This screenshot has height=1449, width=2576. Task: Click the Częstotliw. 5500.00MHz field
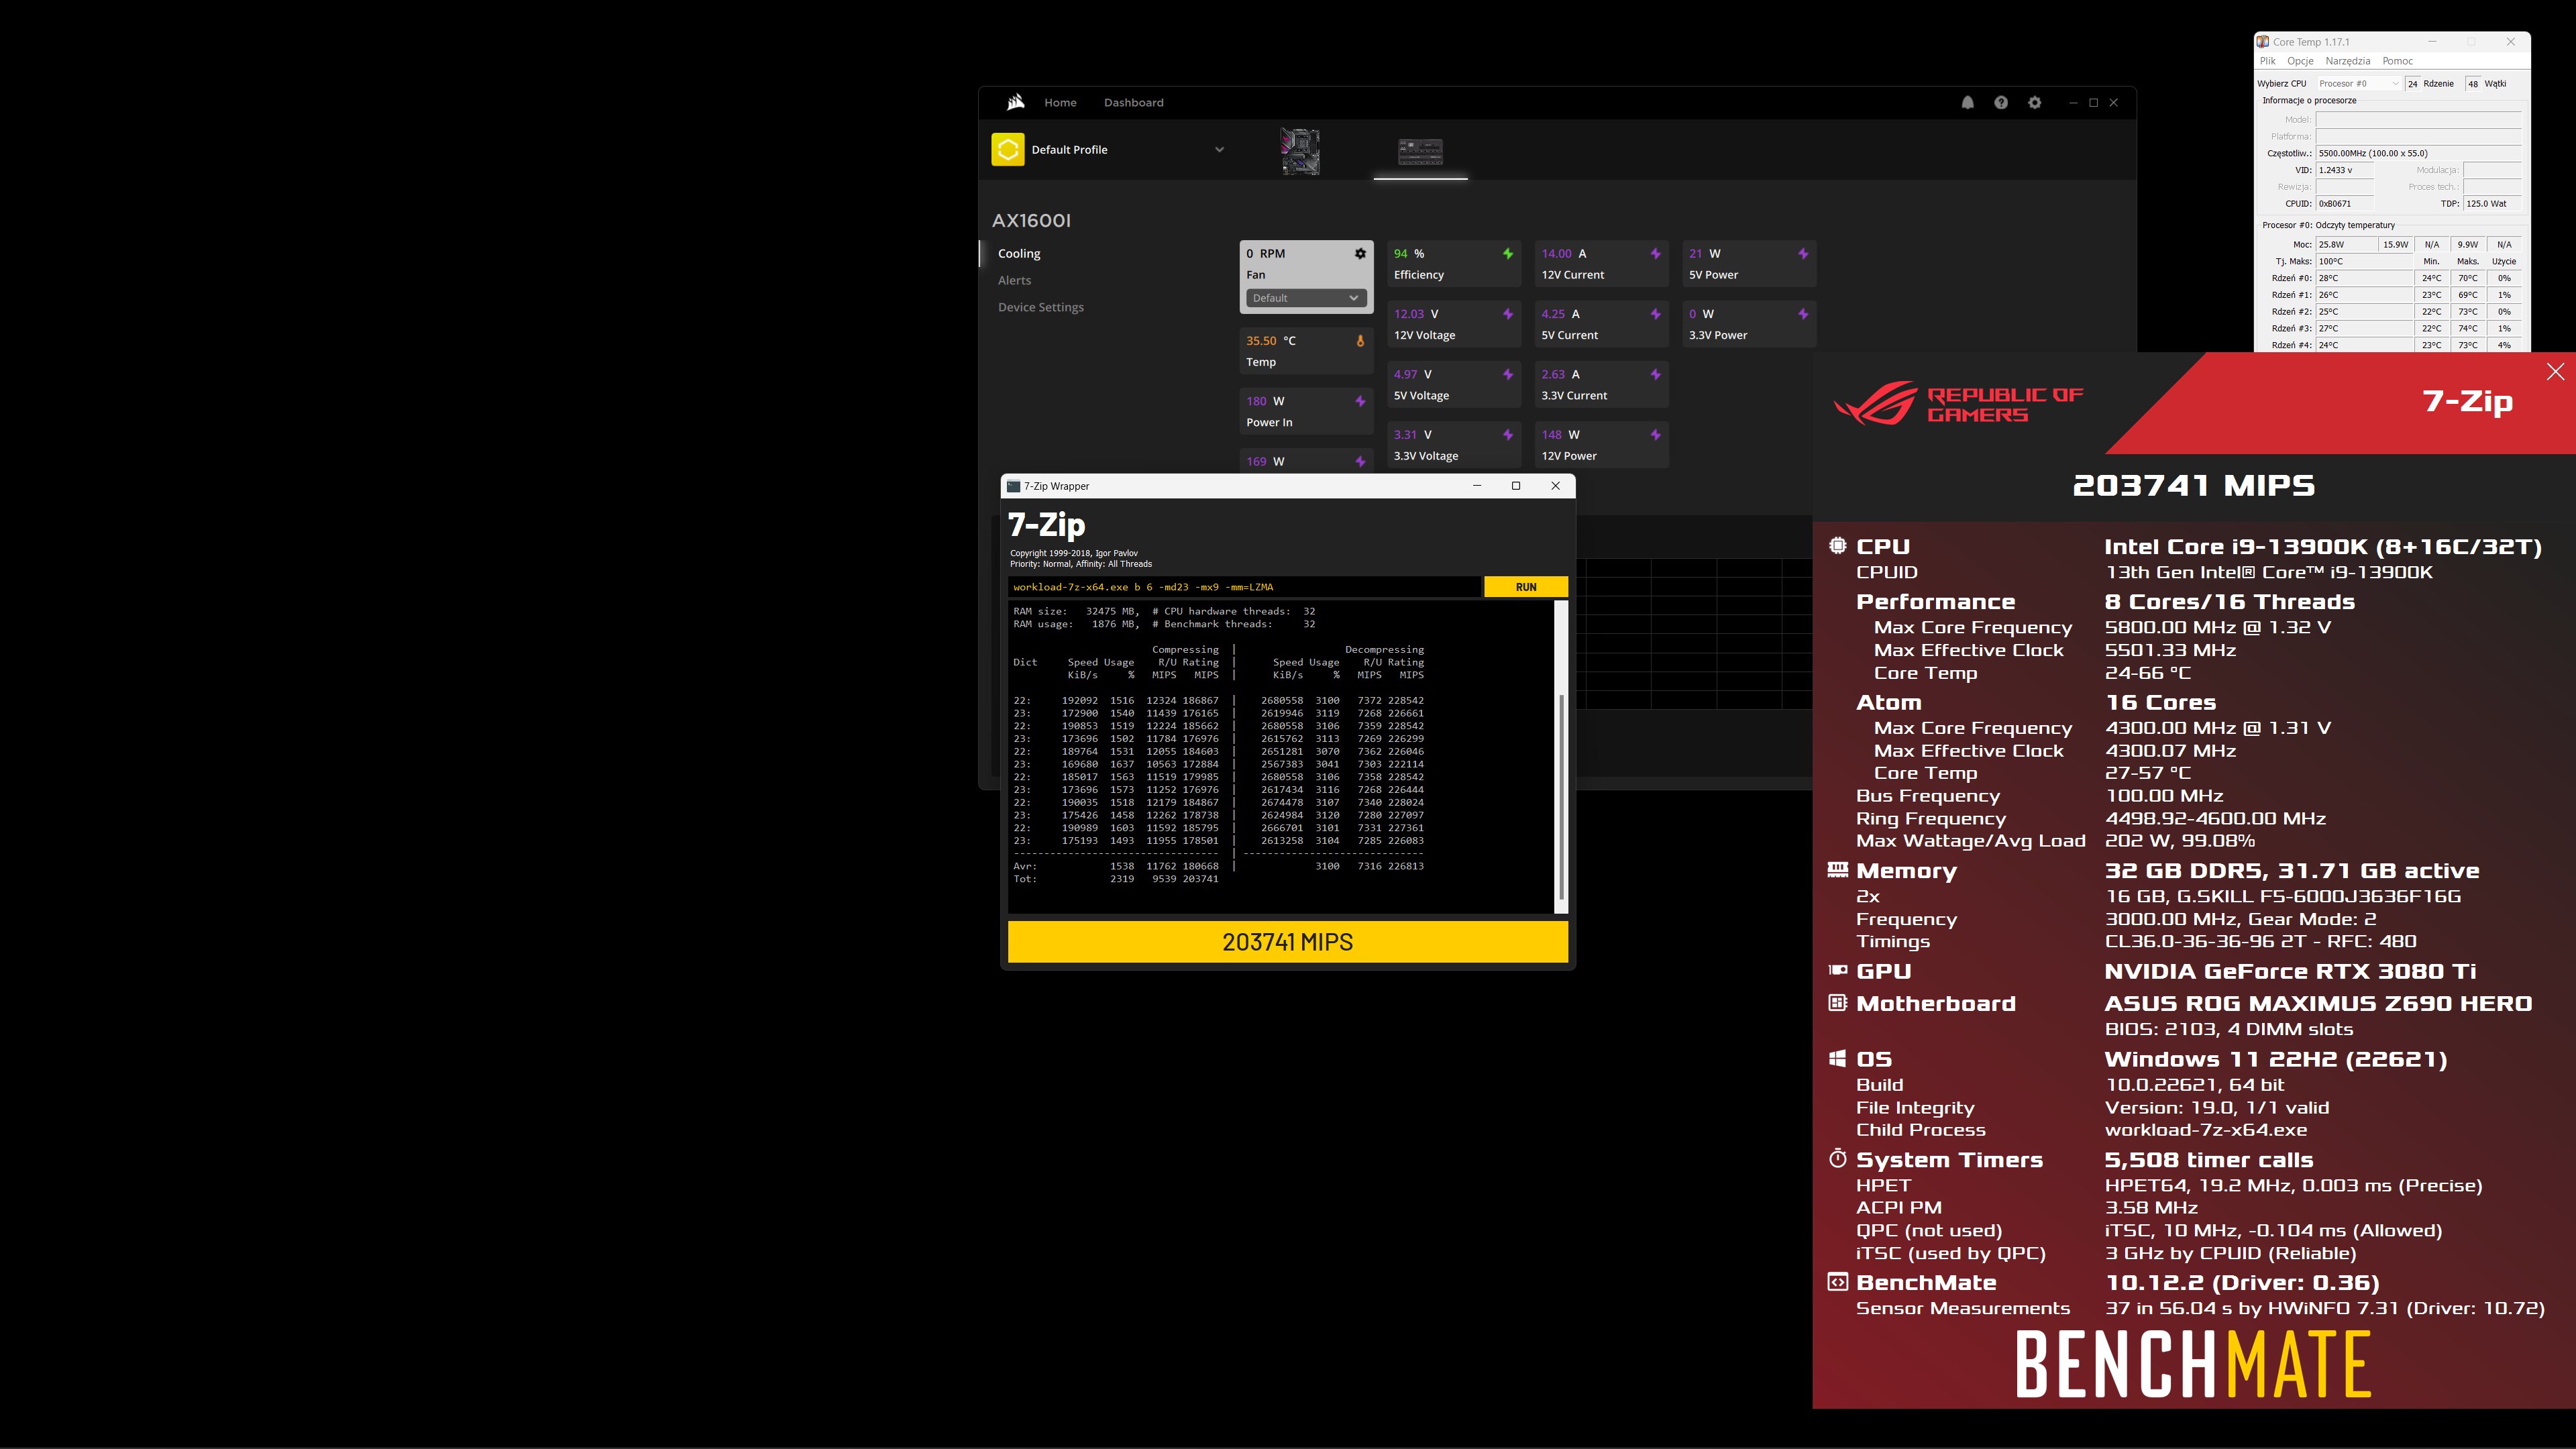pyautogui.click(x=2418, y=153)
